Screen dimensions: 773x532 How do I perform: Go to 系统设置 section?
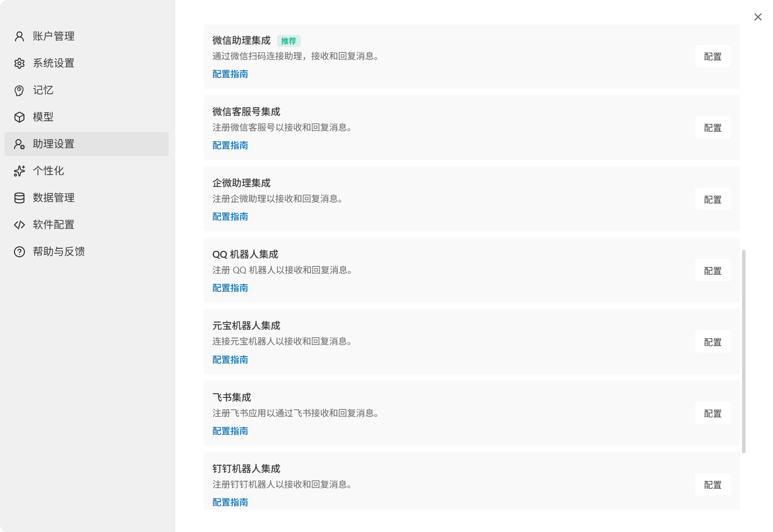pos(86,63)
